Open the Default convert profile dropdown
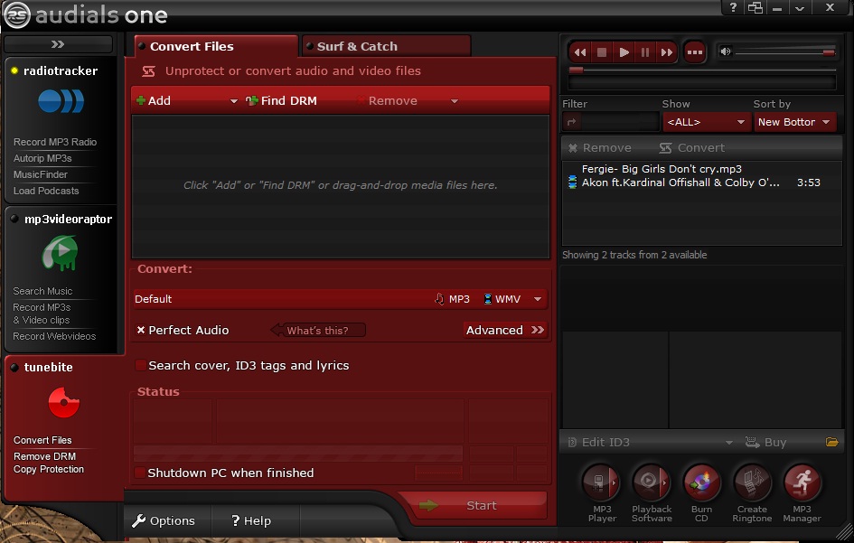 tap(339, 299)
